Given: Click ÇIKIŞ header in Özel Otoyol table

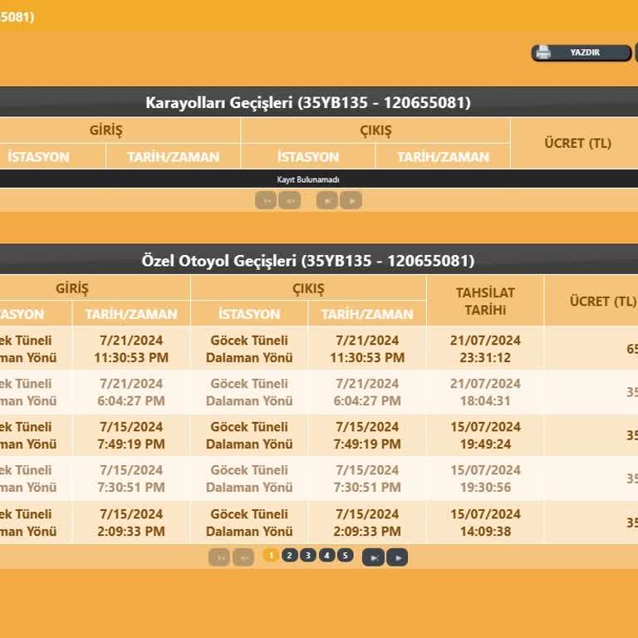Looking at the screenshot, I should [308, 288].
